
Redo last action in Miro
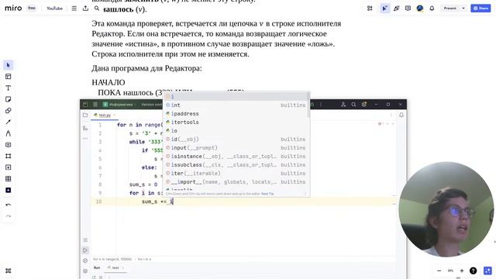(x=9, y=216)
